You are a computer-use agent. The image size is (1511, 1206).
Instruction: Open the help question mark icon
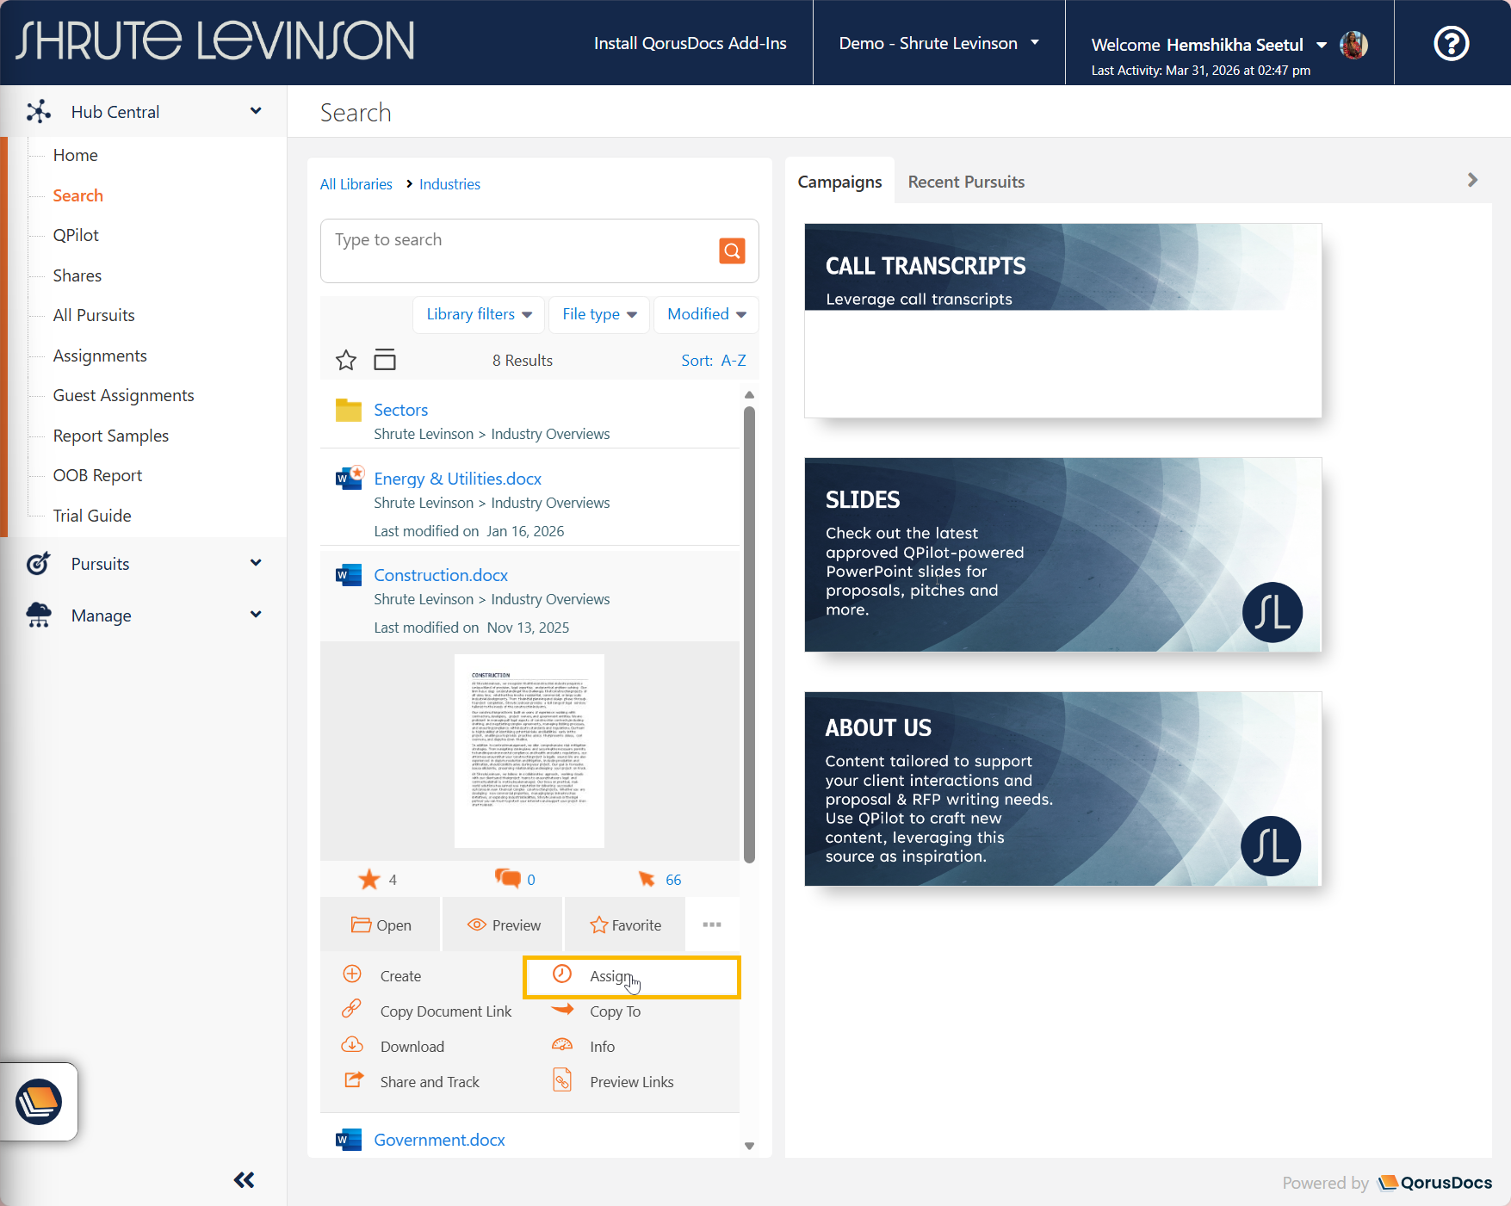pos(1451,43)
